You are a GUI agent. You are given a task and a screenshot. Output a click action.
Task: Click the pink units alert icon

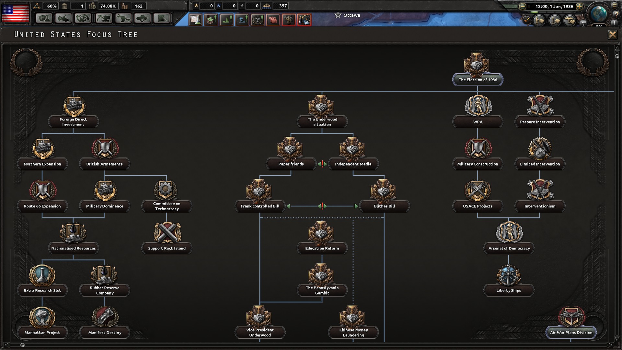(273, 19)
